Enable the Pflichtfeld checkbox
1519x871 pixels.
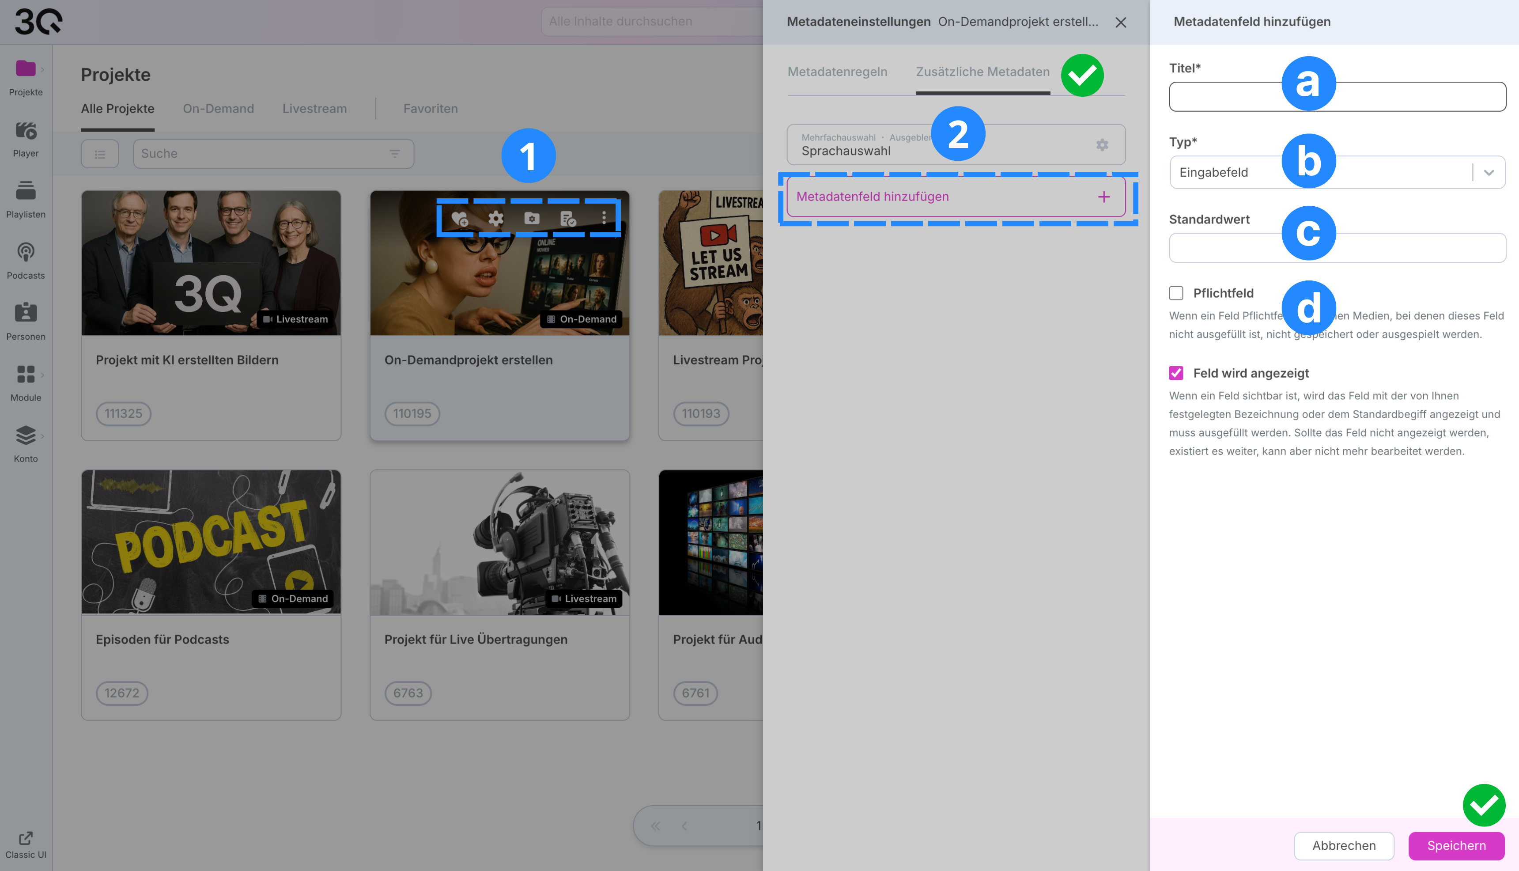coord(1176,293)
